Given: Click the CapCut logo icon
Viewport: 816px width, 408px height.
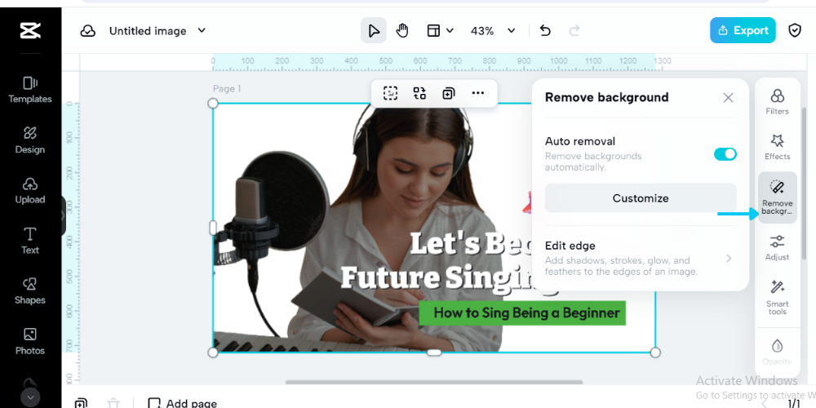Looking at the screenshot, I should (30, 31).
